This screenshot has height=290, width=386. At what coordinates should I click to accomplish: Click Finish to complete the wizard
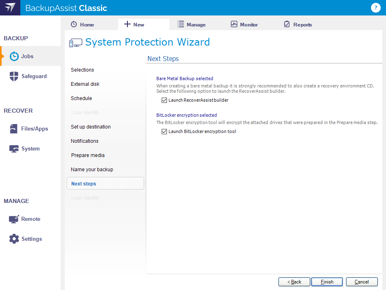tap(327, 282)
